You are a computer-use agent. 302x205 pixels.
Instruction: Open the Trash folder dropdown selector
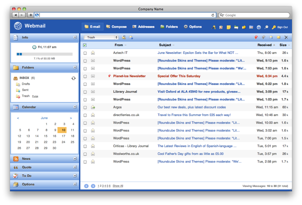(101, 37)
